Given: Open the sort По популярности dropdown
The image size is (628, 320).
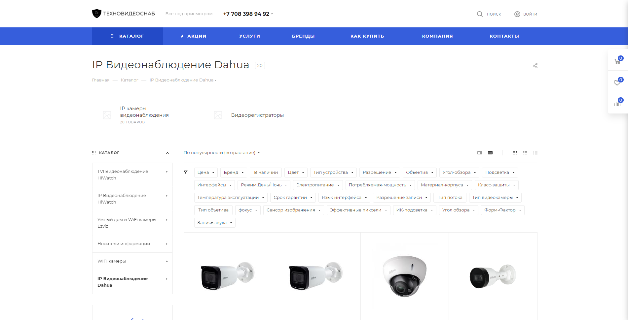Looking at the screenshot, I should point(222,153).
